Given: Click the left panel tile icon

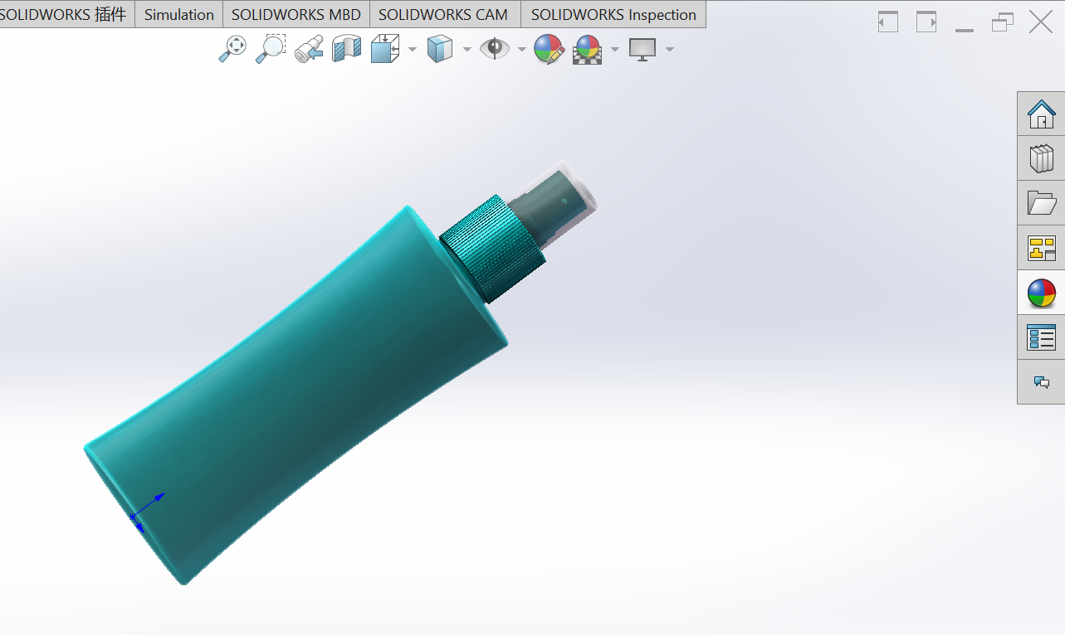Looking at the screenshot, I should click(888, 22).
